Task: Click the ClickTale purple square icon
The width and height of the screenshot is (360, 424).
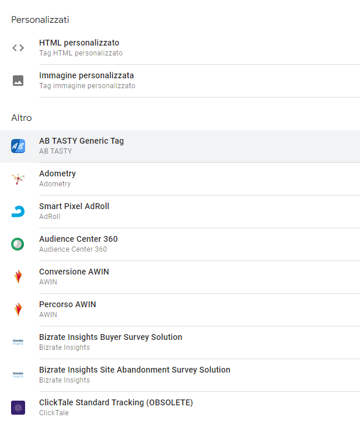Action: (18, 408)
